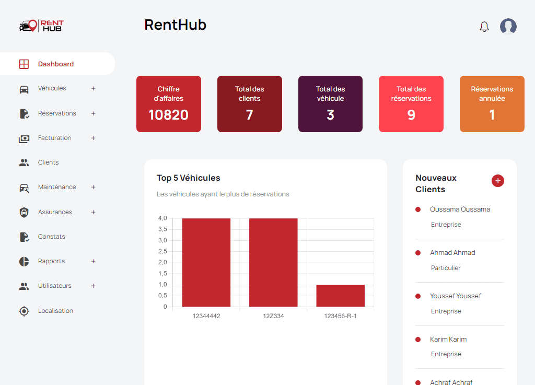Image resolution: width=535 pixels, height=385 pixels.
Task: Click the Facturation money icon
Action: point(24,138)
